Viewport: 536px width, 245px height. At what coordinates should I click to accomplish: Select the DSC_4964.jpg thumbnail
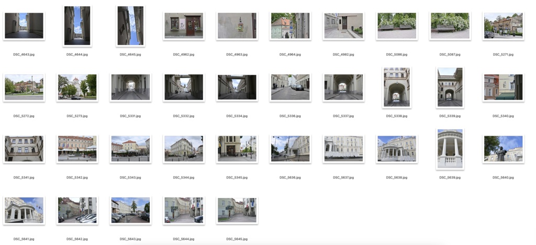coord(290,26)
